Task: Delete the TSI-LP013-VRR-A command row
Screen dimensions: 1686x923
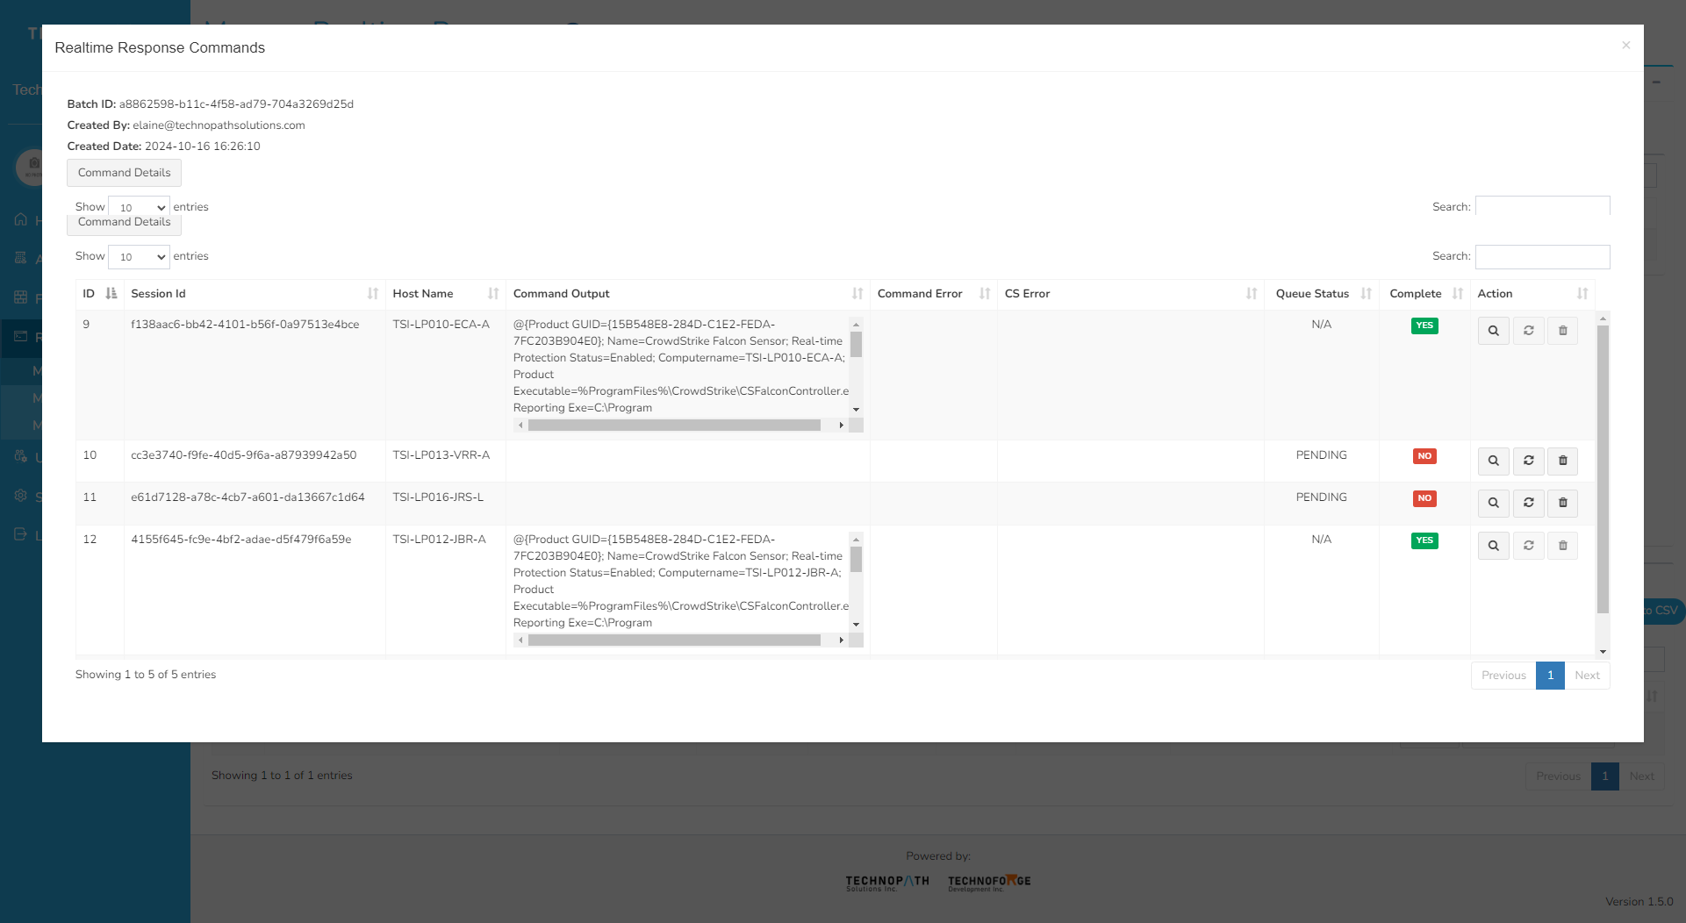Action: (1562, 461)
